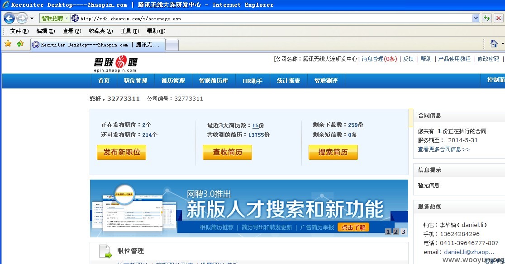Click the 还可发布职位:214个 text
Viewport: 505px width, 264px height.
pyautogui.click(x=129, y=135)
